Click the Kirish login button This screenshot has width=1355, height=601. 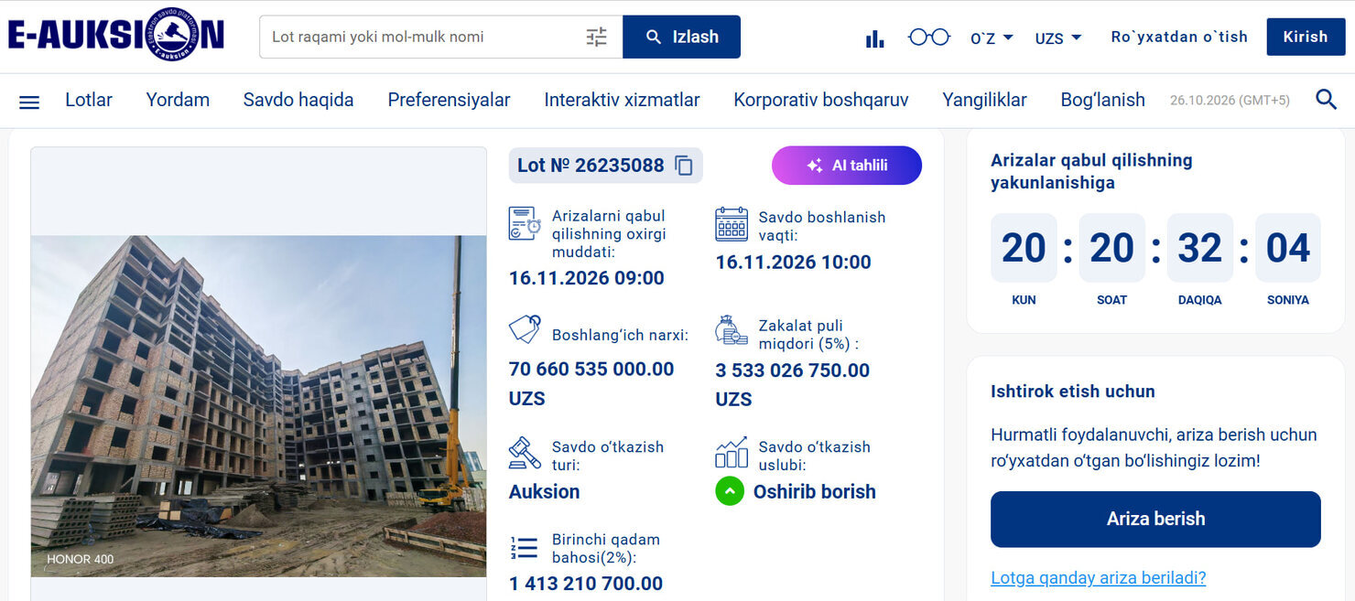click(x=1306, y=37)
